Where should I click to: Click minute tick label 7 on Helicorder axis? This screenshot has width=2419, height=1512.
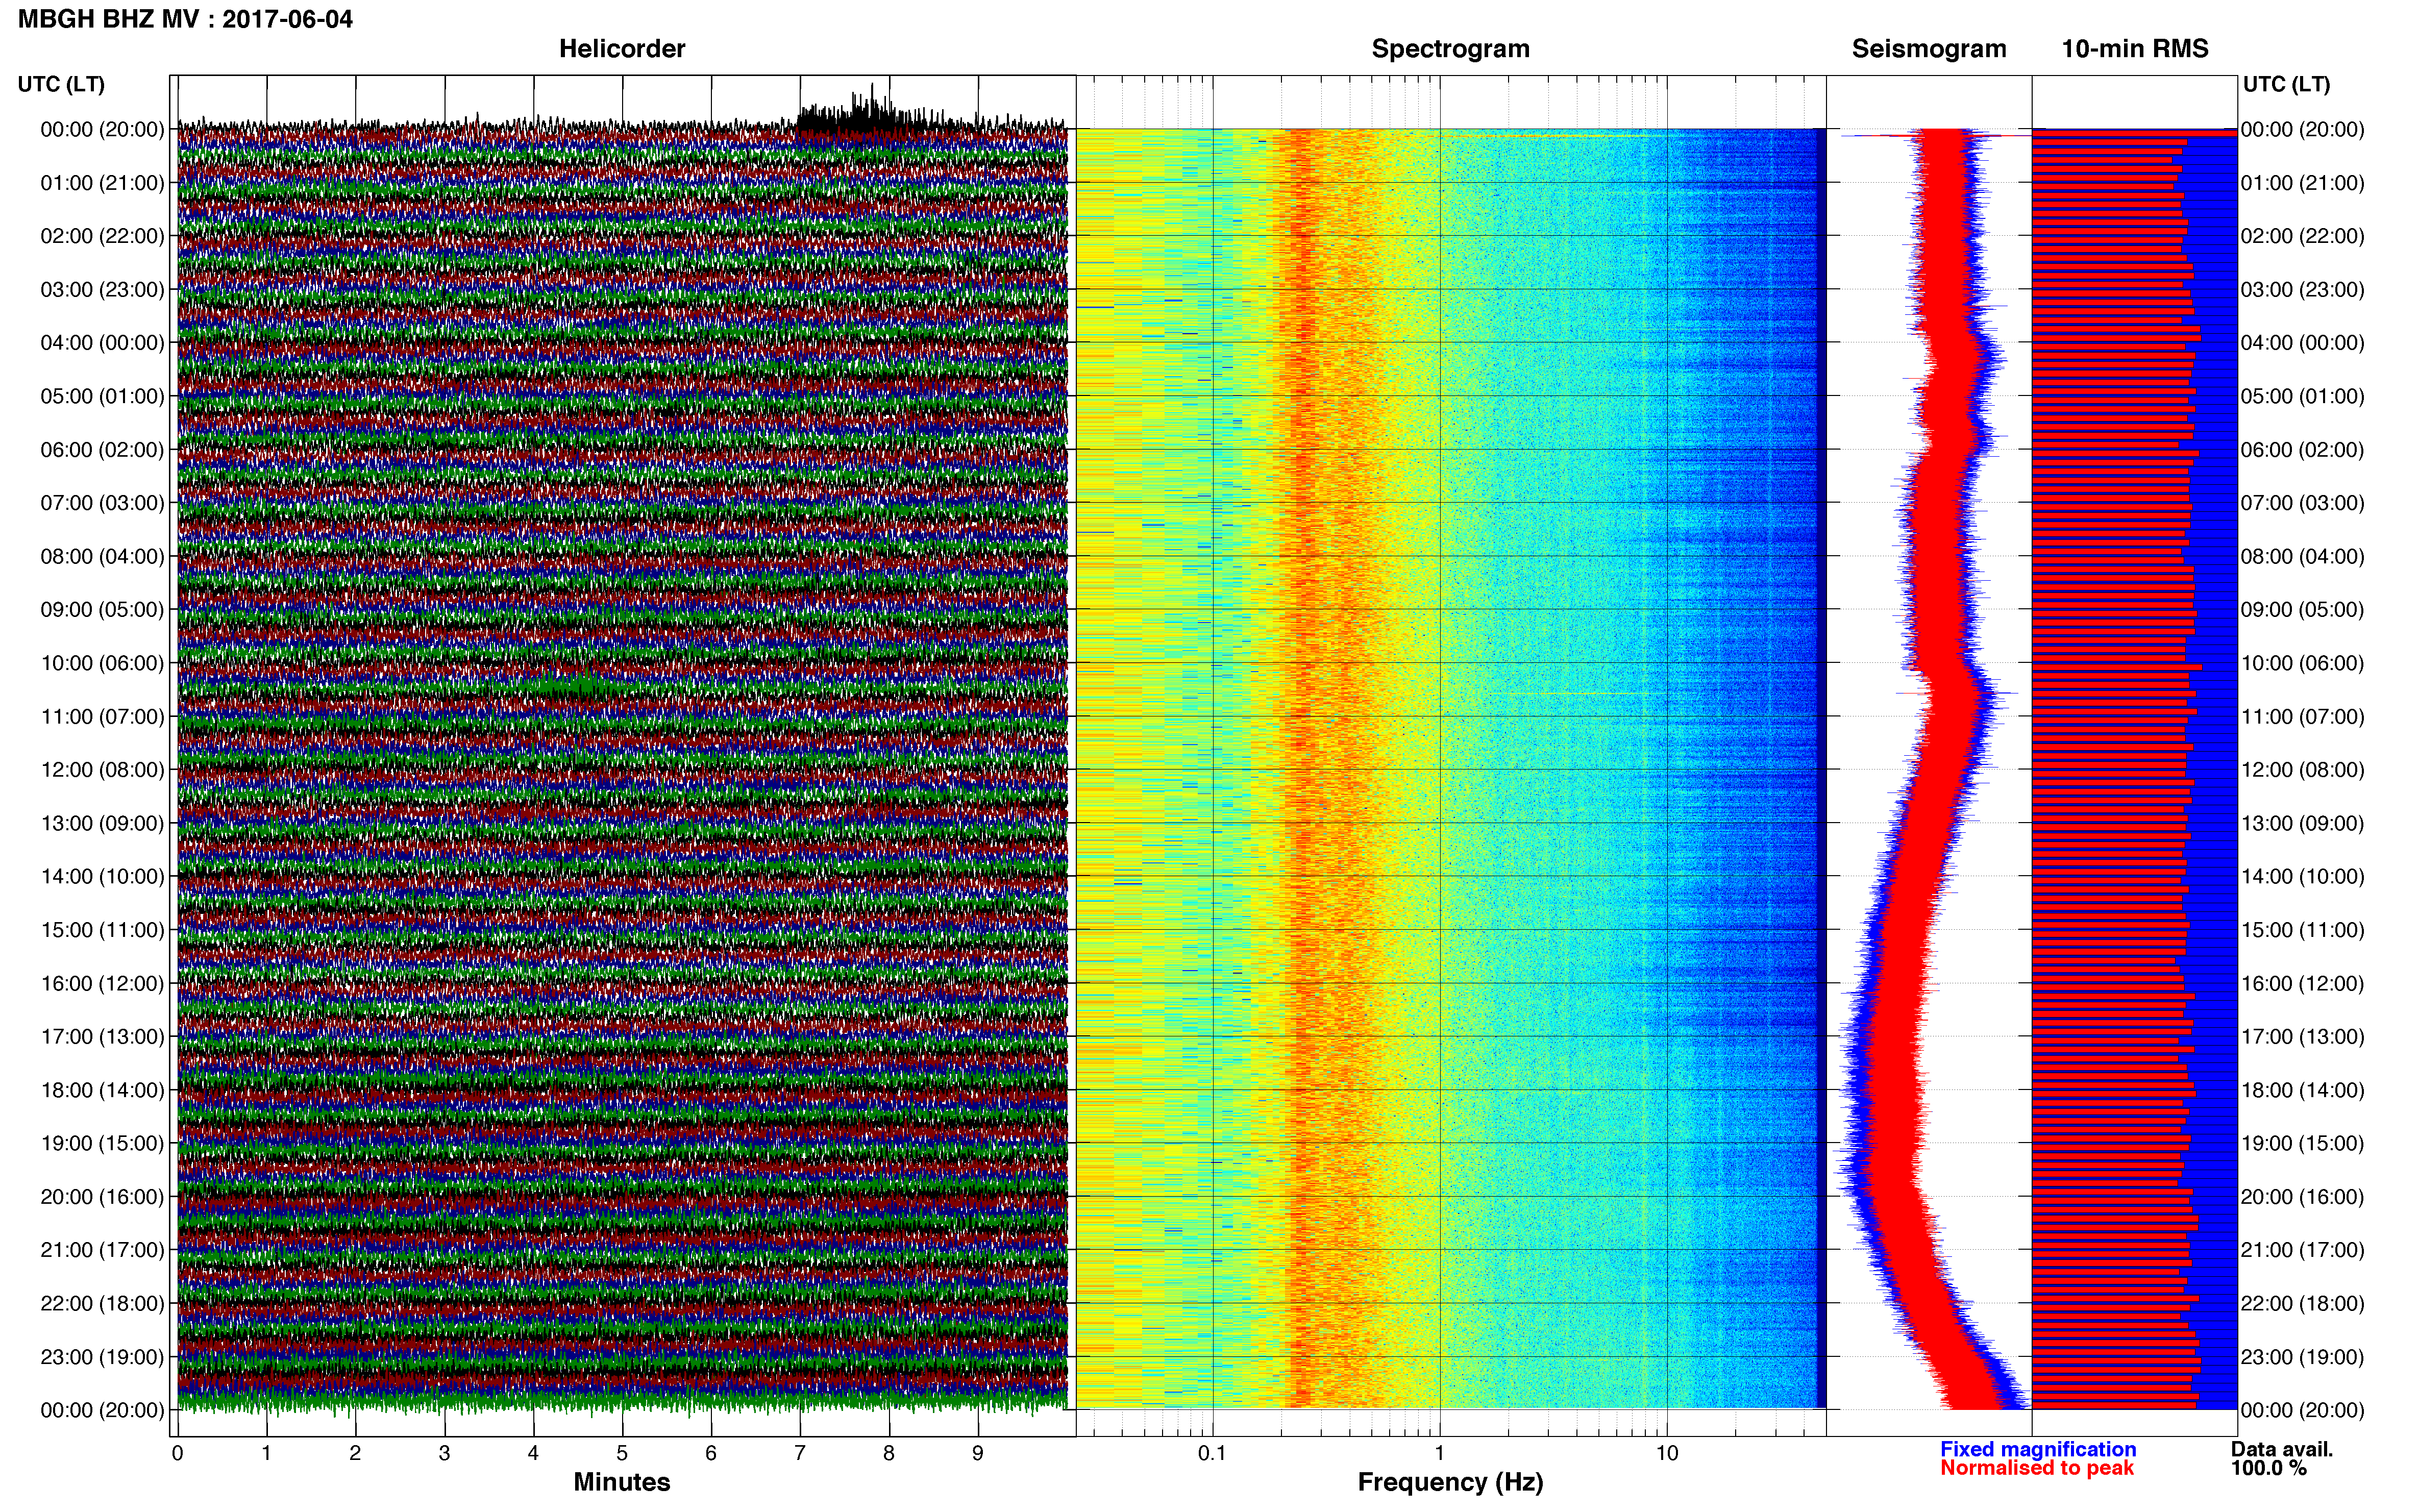pos(800,1454)
